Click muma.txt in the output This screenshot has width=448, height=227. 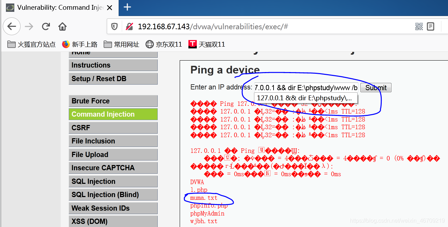pyautogui.click(x=204, y=198)
